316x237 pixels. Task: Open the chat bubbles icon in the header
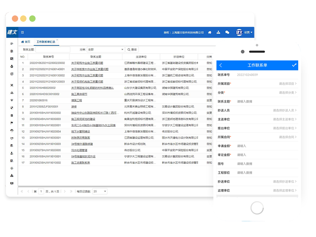click(x=227, y=32)
